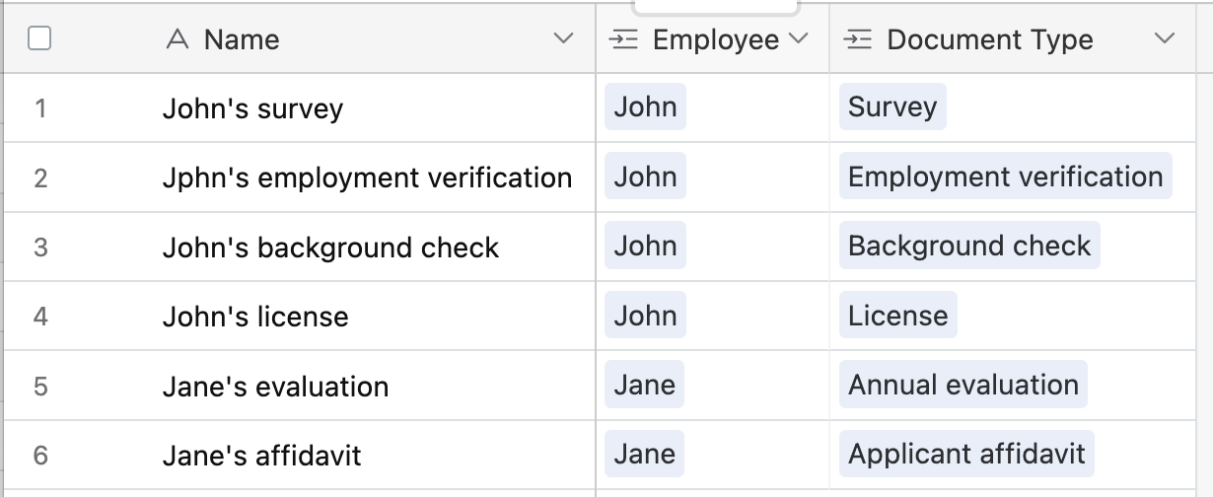Open the Name column dropdown arrow
Viewport: 1213px width, 497px height.
point(563,38)
